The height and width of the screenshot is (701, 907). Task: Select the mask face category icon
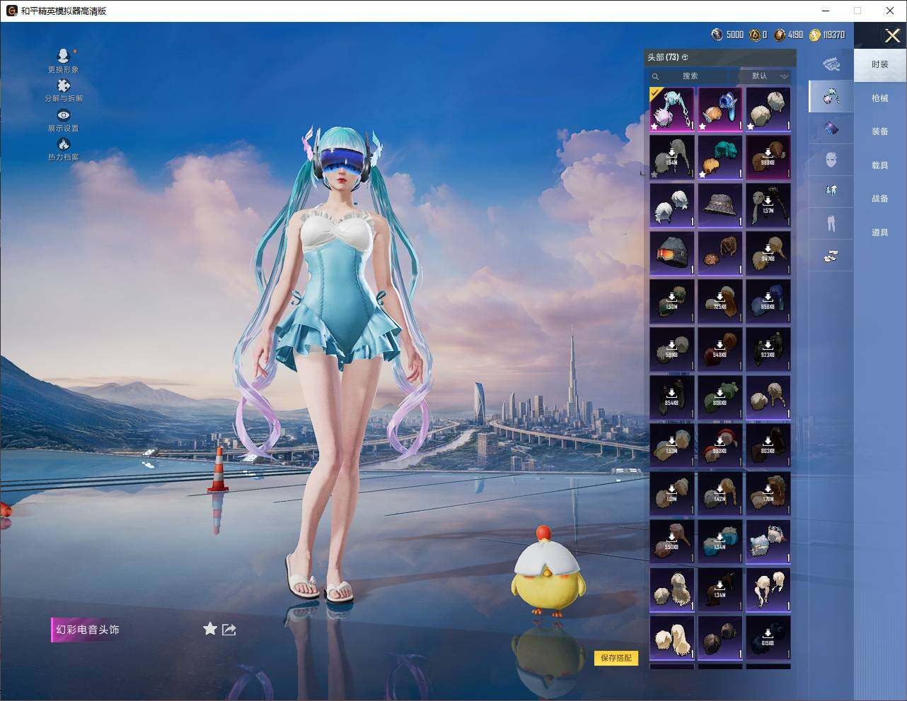click(x=831, y=160)
